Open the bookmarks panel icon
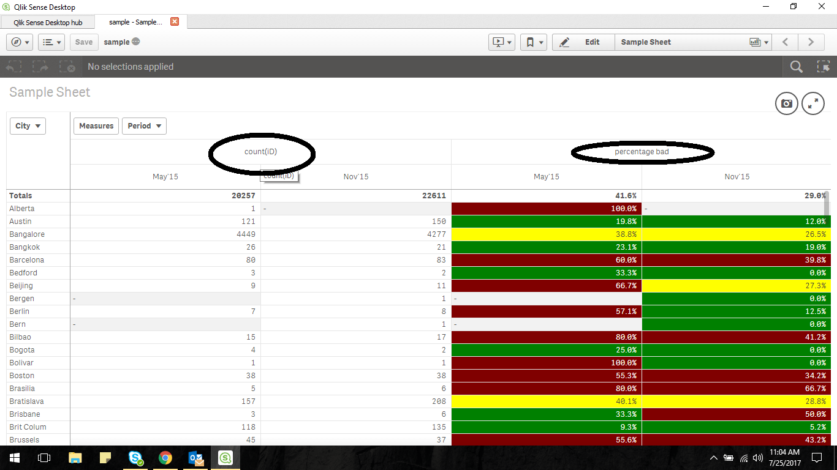The width and height of the screenshot is (837, 470). [x=530, y=42]
